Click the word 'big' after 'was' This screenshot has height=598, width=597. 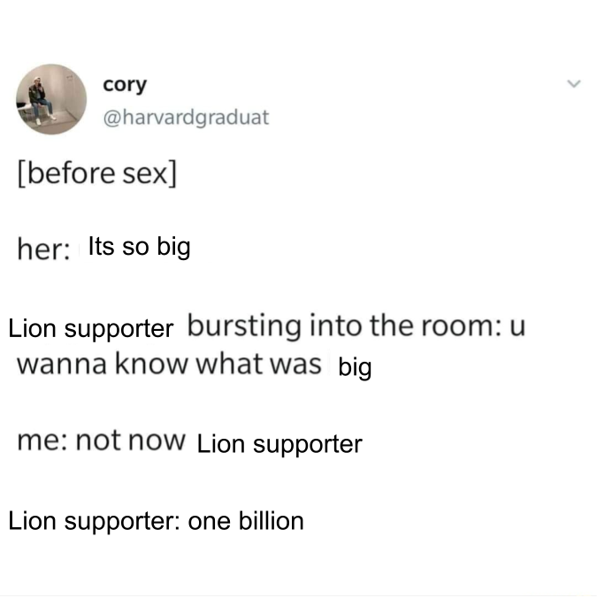coord(355,368)
